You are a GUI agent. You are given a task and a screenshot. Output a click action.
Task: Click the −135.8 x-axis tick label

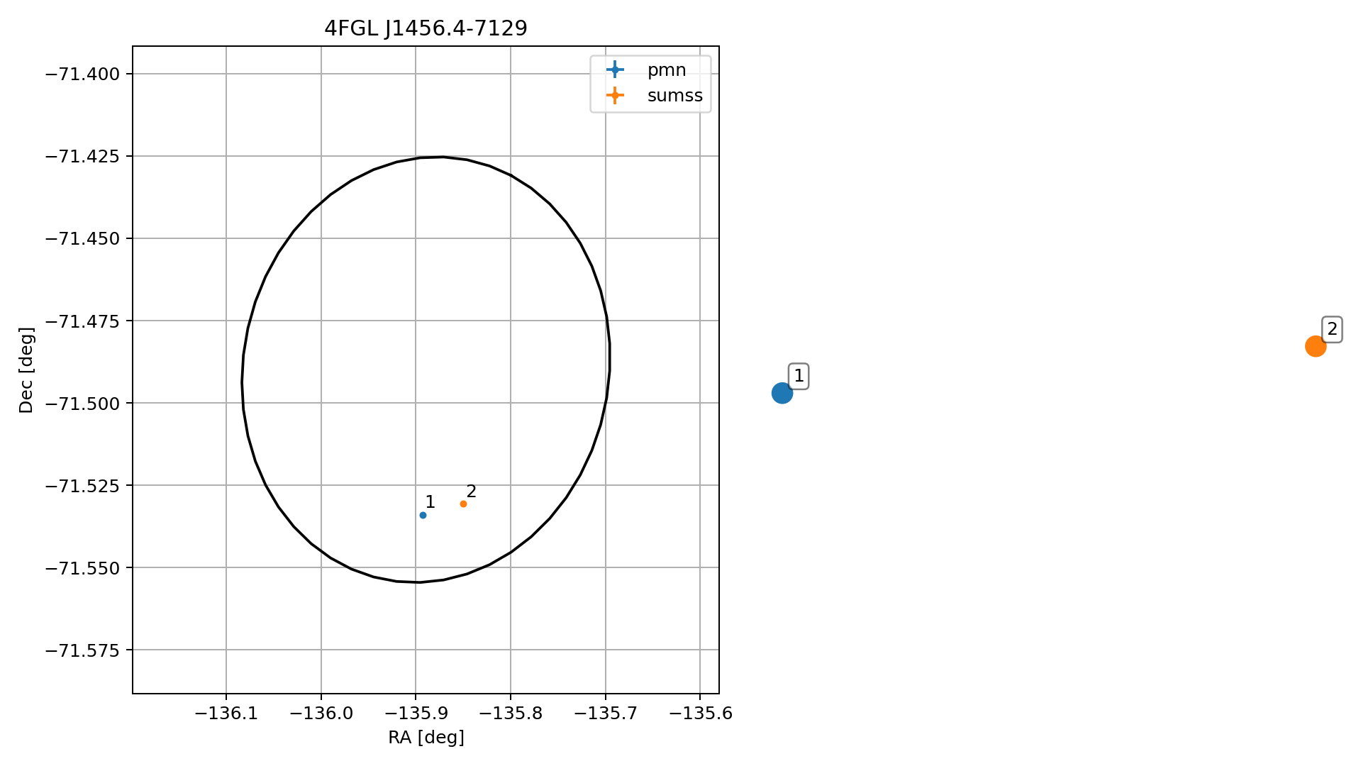pyautogui.click(x=511, y=714)
